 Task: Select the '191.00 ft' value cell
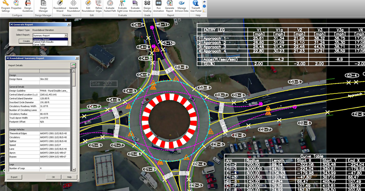click(55, 102)
